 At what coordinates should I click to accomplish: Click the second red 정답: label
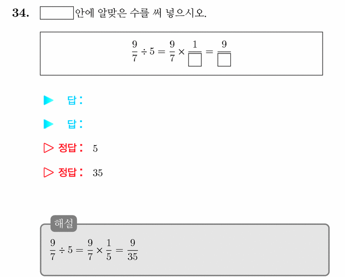coord(71,172)
